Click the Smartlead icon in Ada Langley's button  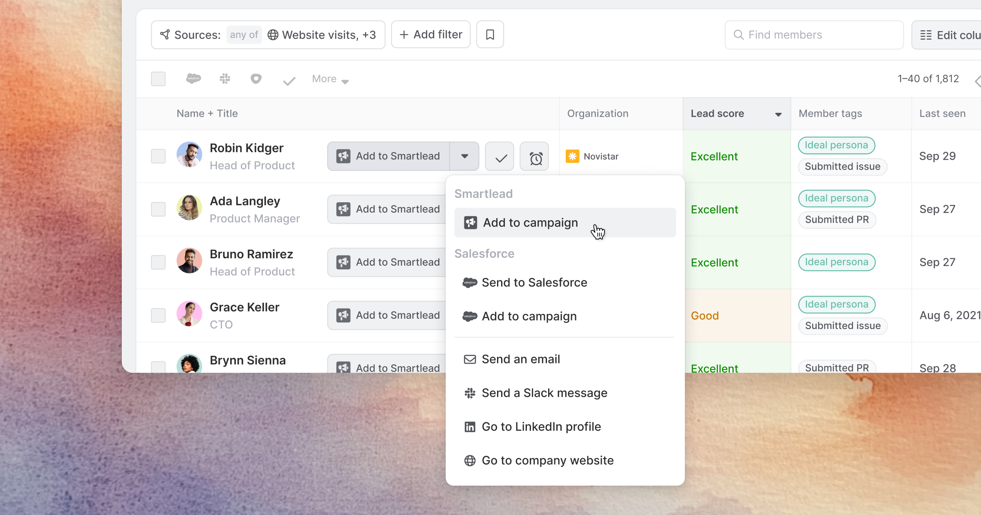tap(343, 209)
